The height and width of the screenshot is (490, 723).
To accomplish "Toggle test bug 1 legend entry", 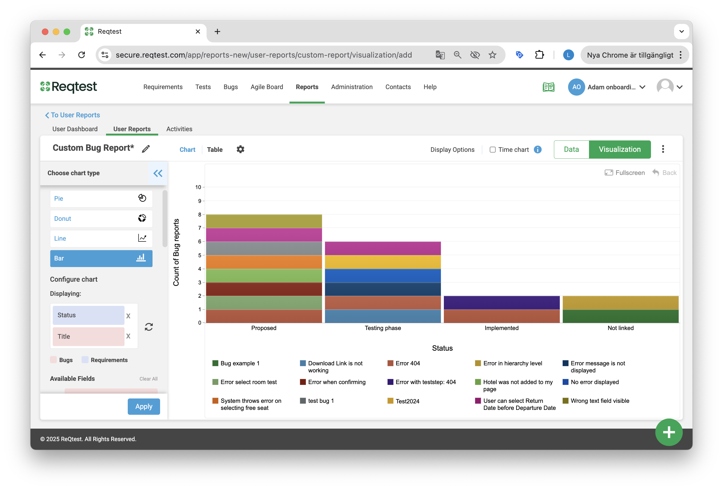I will tap(317, 400).
